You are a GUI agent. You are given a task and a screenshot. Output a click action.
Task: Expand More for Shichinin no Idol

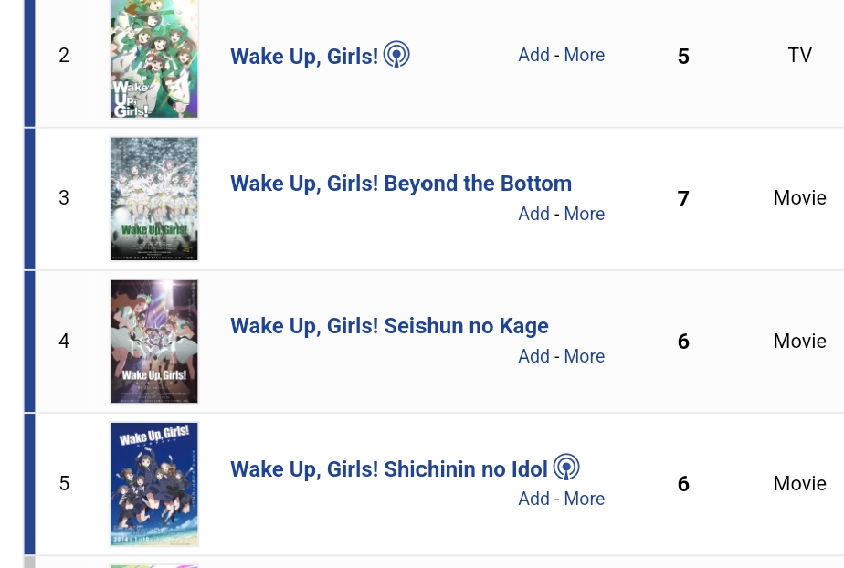coord(584,499)
